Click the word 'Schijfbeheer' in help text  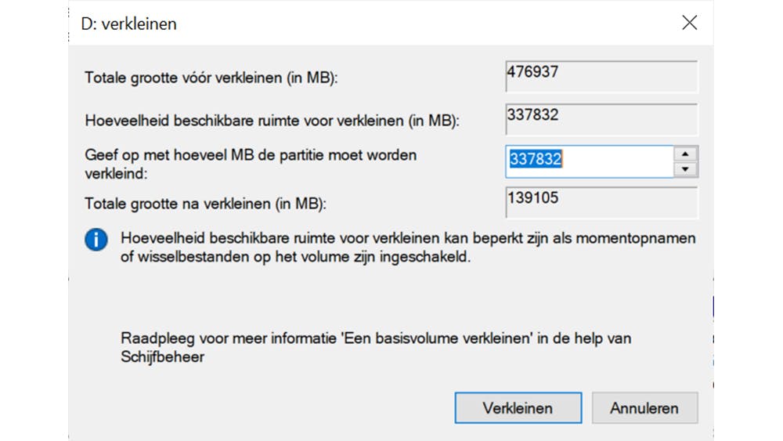(163, 357)
